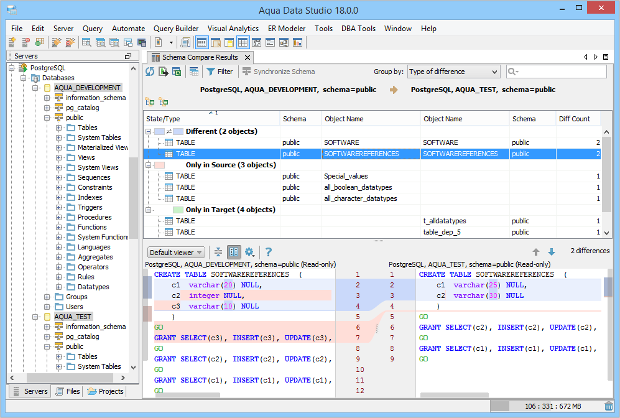Select the horizontal split diff layout icon
Image resolution: width=620 pixels, height=418 pixels.
click(218, 252)
